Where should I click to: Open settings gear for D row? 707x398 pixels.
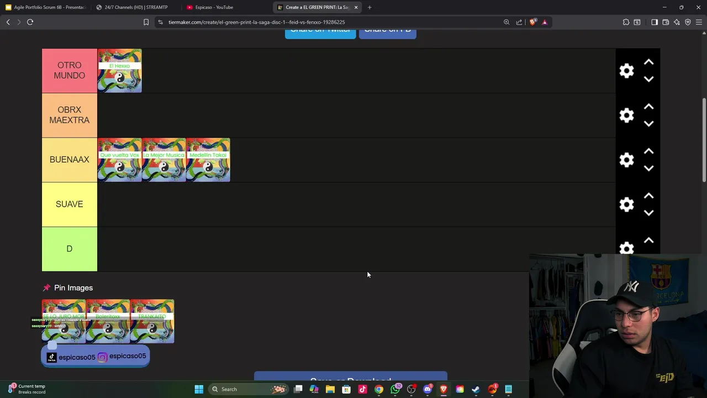626,248
